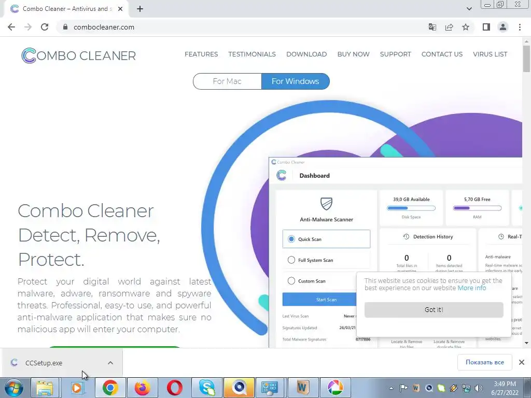
Task: Click Показать все downloads button
Action: coord(485,362)
